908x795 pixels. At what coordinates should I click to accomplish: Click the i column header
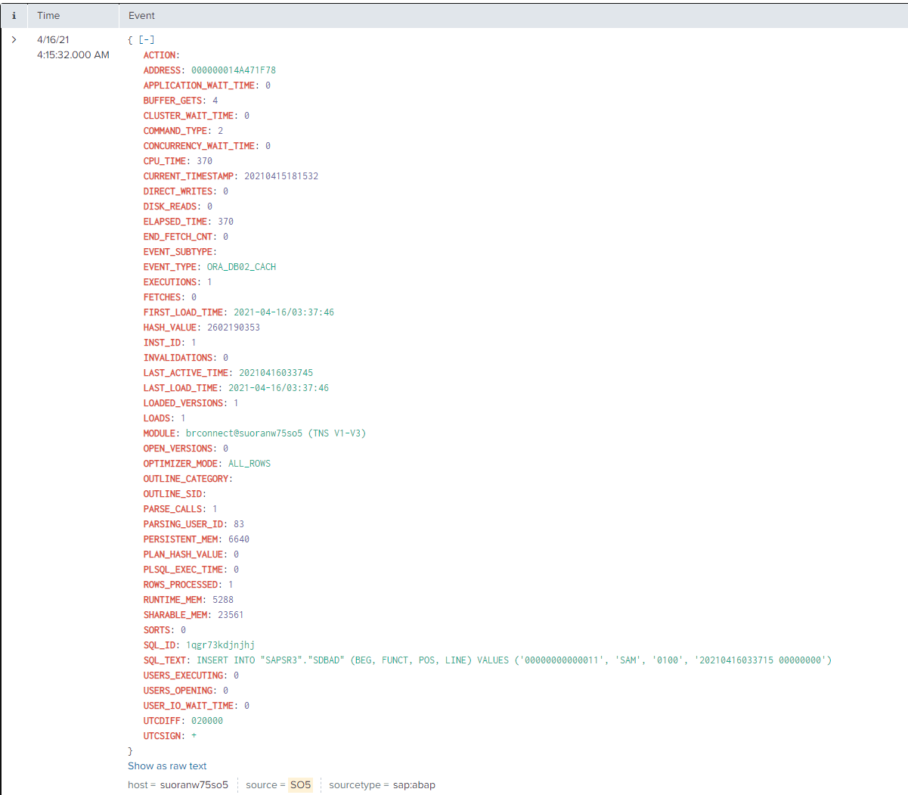(x=14, y=15)
